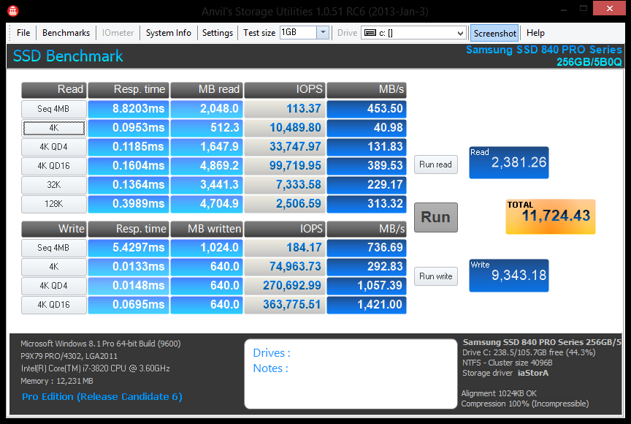Screen dimensions: 631x424
Task: Select the 32K read test button
Action: point(54,185)
